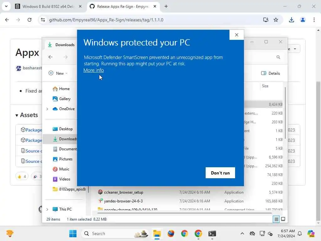The width and height of the screenshot is (321, 241).
Task: Bookmark this page with star icon
Action: (276, 20)
